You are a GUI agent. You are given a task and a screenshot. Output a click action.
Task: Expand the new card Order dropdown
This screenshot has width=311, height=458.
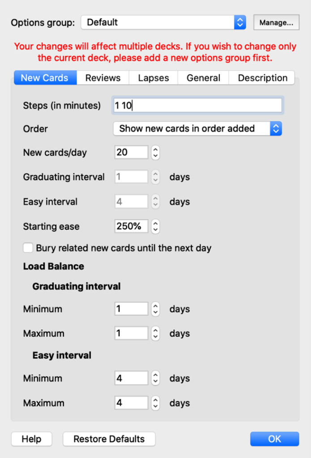[x=197, y=129]
